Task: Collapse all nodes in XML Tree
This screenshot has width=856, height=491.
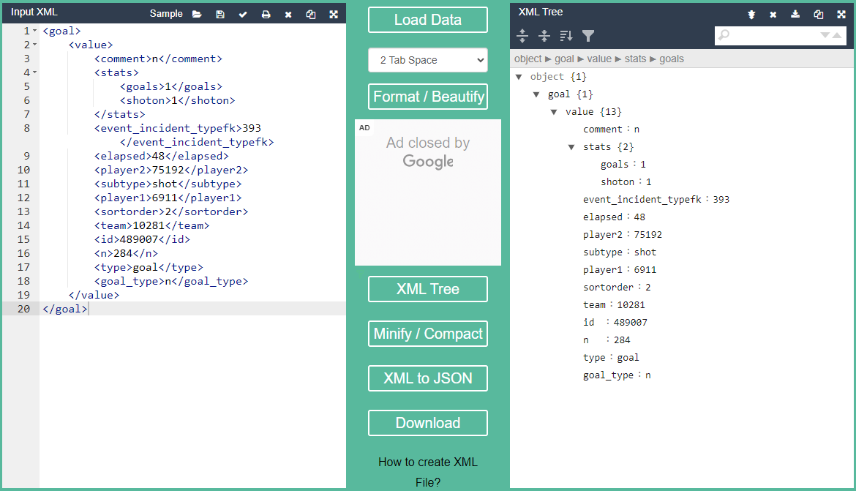Action: click(544, 35)
